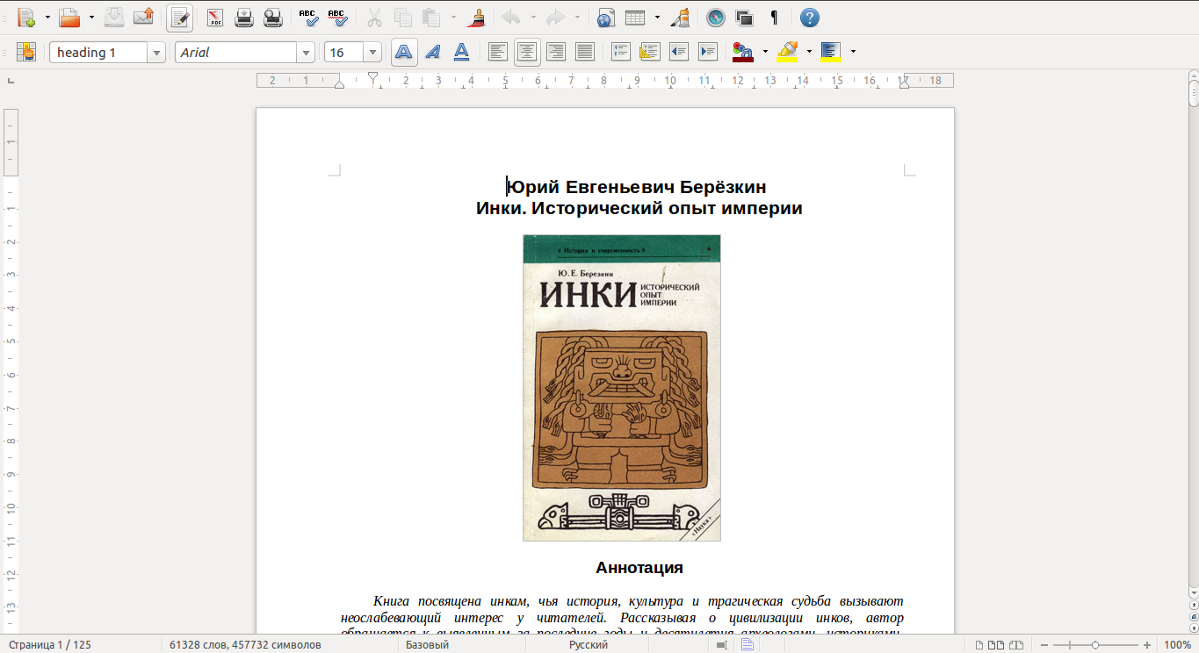Click the Align Right button
The height and width of the screenshot is (653, 1199).
point(556,53)
